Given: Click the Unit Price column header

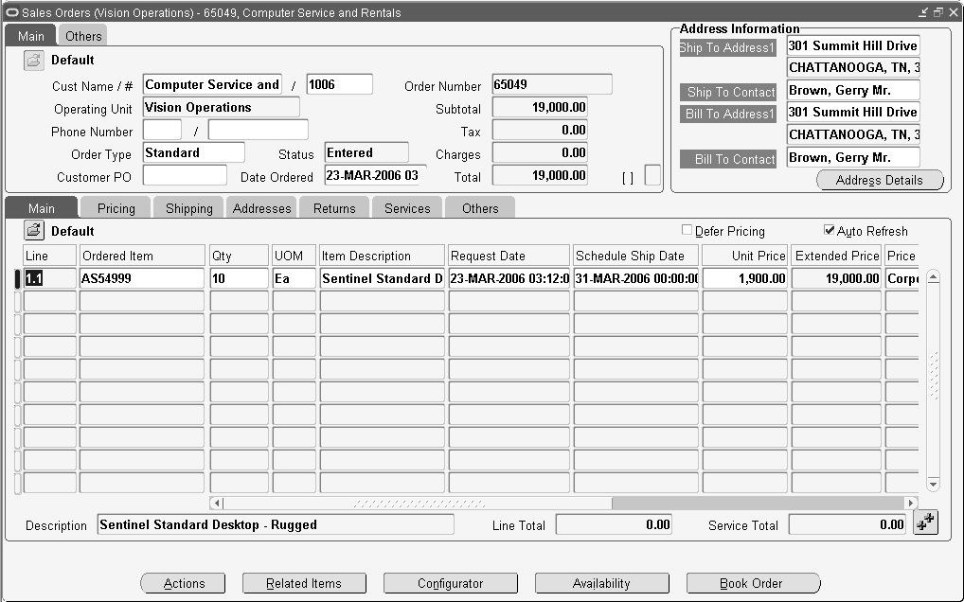Looking at the screenshot, I should click(x=745, y=256).
